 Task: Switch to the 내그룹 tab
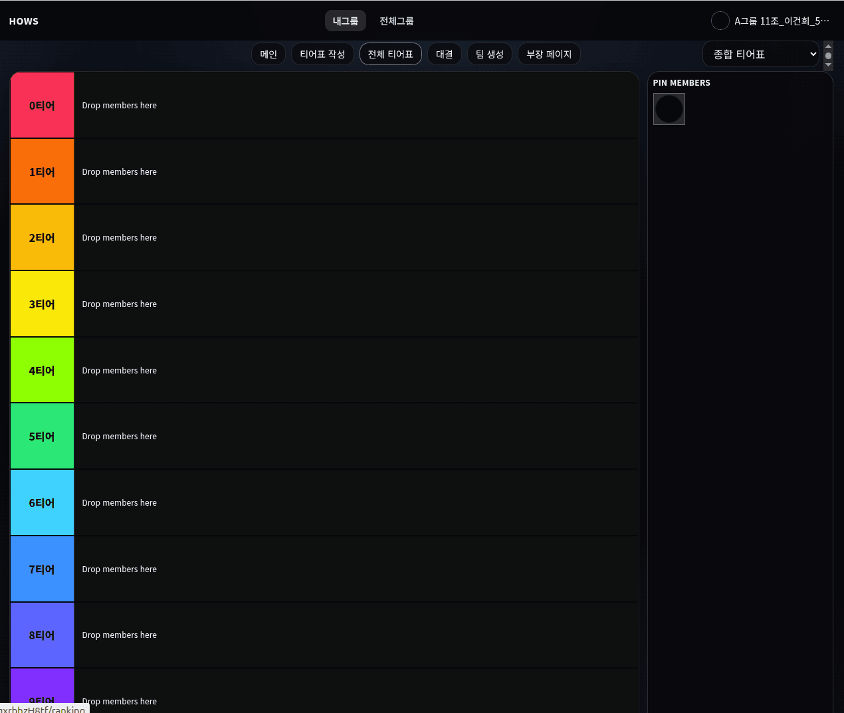(346, 21)
